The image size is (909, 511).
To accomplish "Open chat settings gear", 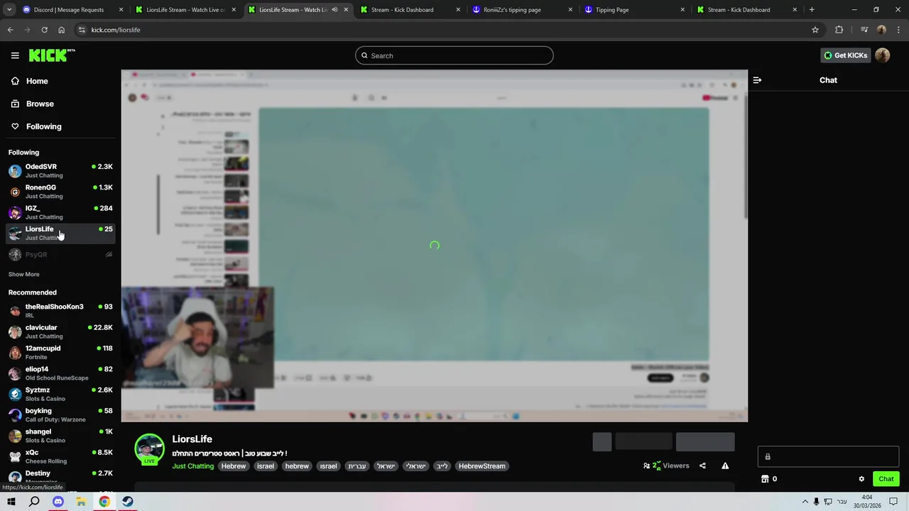I will coord(861,479).
